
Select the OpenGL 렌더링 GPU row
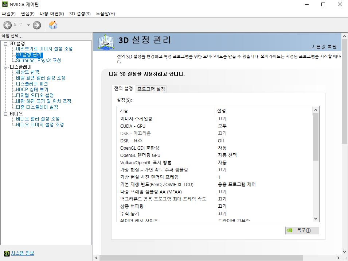click(215, 156)
